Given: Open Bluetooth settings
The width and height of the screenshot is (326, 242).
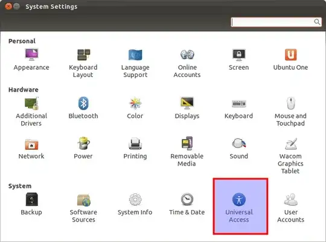Looking at the screenshot, I should (83, 108).
